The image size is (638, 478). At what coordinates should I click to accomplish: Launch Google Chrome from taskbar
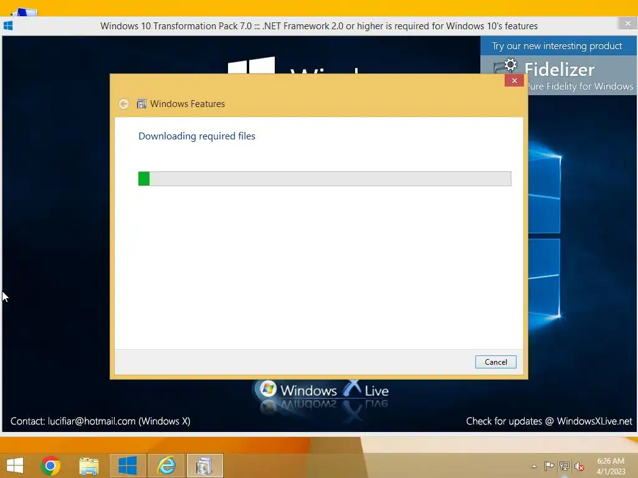point(50,466)
